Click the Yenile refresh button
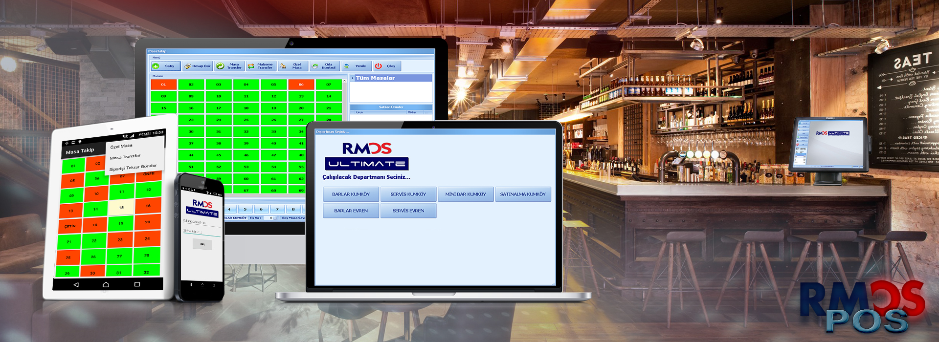The image size is (939, 342). coord(356,66)
